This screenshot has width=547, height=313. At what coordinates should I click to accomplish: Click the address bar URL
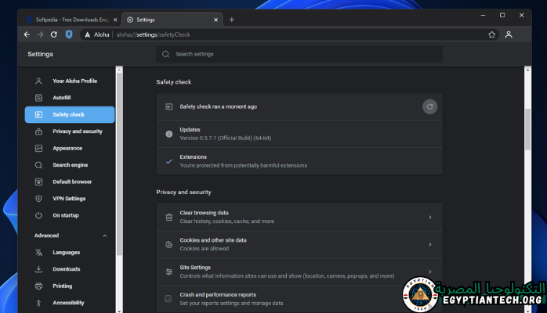(x=166, y=34)
